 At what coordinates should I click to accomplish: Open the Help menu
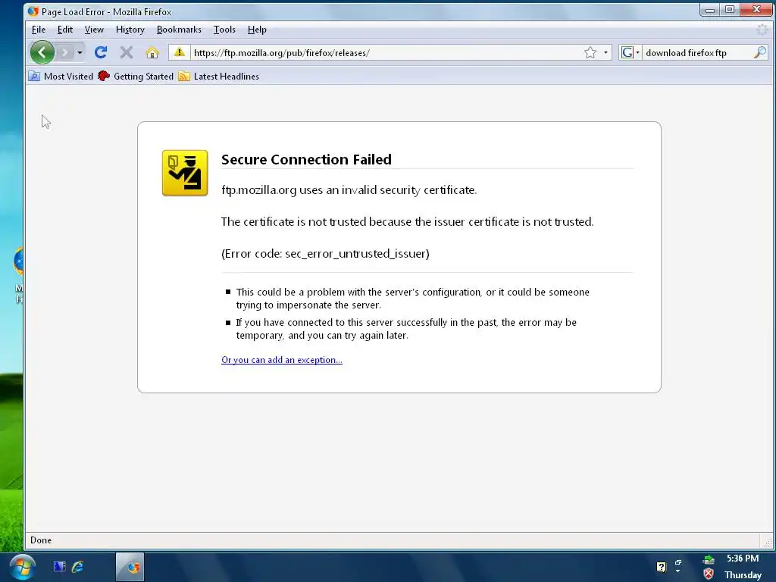257,30
